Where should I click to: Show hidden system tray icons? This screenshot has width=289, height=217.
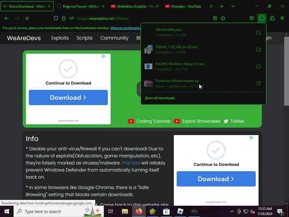tap(232, 211)
